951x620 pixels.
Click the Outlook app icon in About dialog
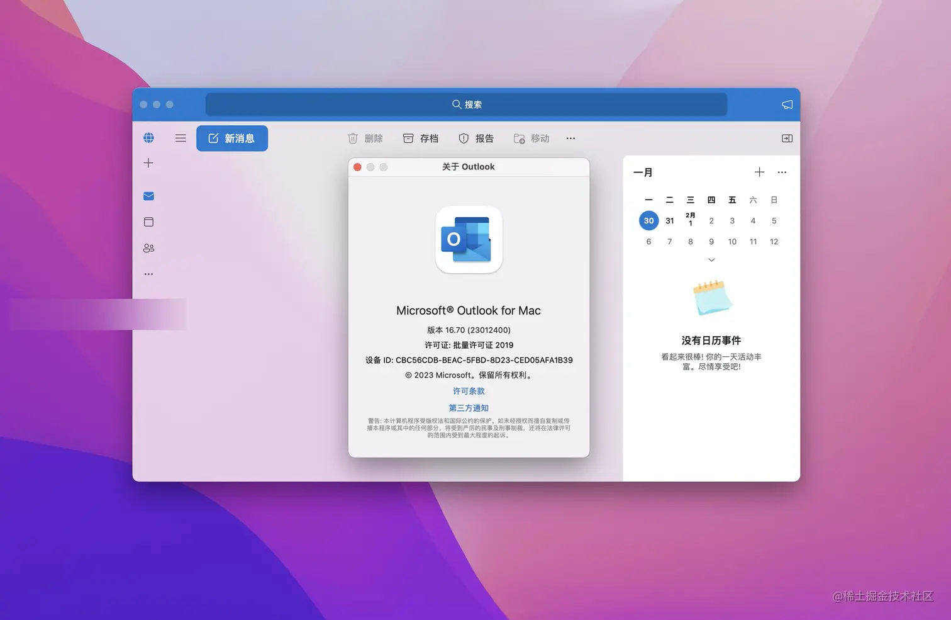[x=469, y=240]
